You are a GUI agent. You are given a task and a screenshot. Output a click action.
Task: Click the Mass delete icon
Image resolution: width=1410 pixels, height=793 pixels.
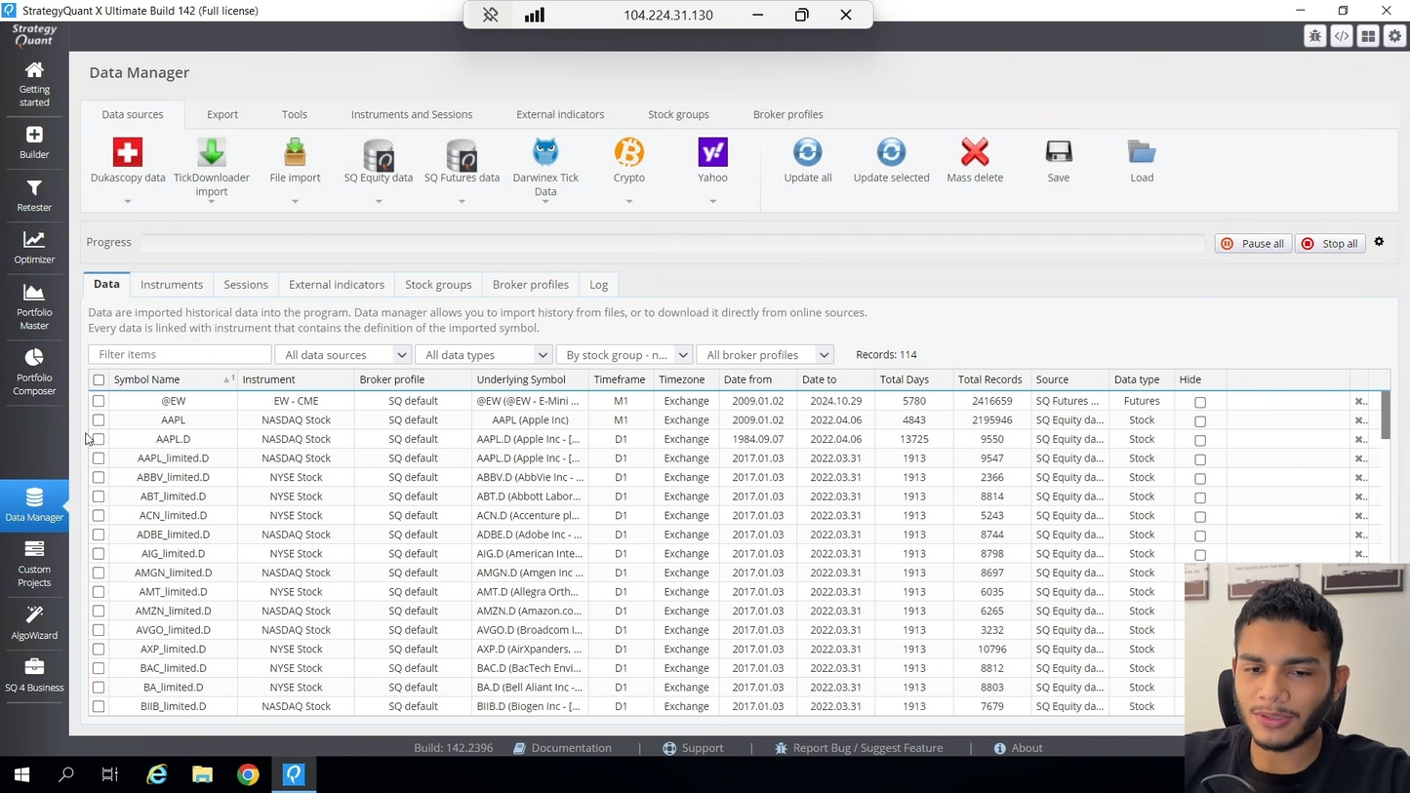pyautogui.click(x=975, y=152)
